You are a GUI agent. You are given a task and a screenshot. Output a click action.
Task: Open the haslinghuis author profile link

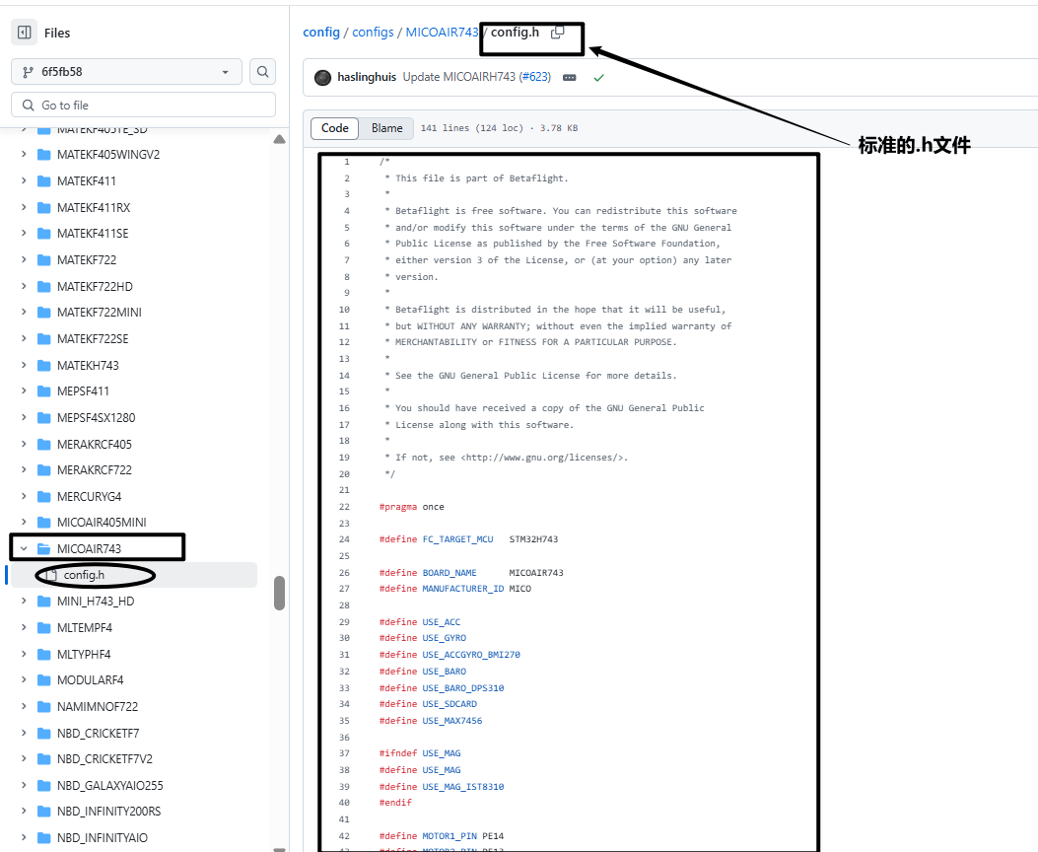click(x=368, y=77)
